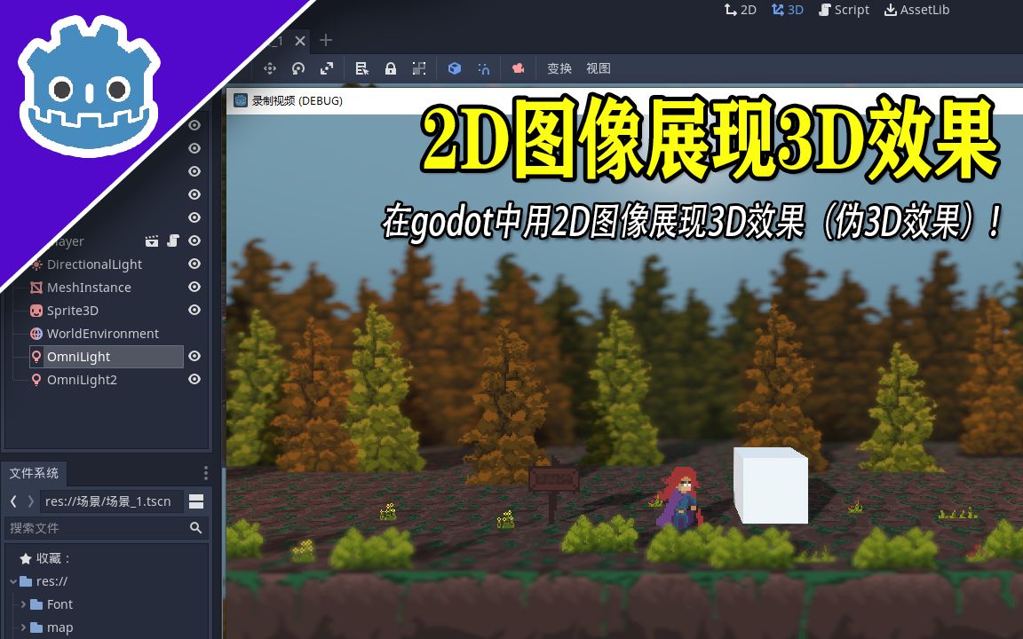Switch to the 2D workspace button
This screenshot has height=639, width=1023.
point(740,10)
